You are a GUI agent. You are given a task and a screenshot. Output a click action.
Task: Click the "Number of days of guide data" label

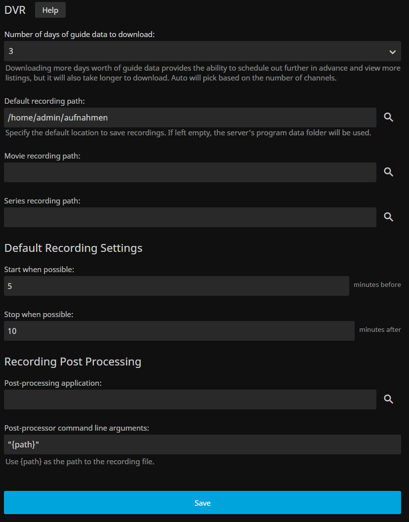coord(80,35)
